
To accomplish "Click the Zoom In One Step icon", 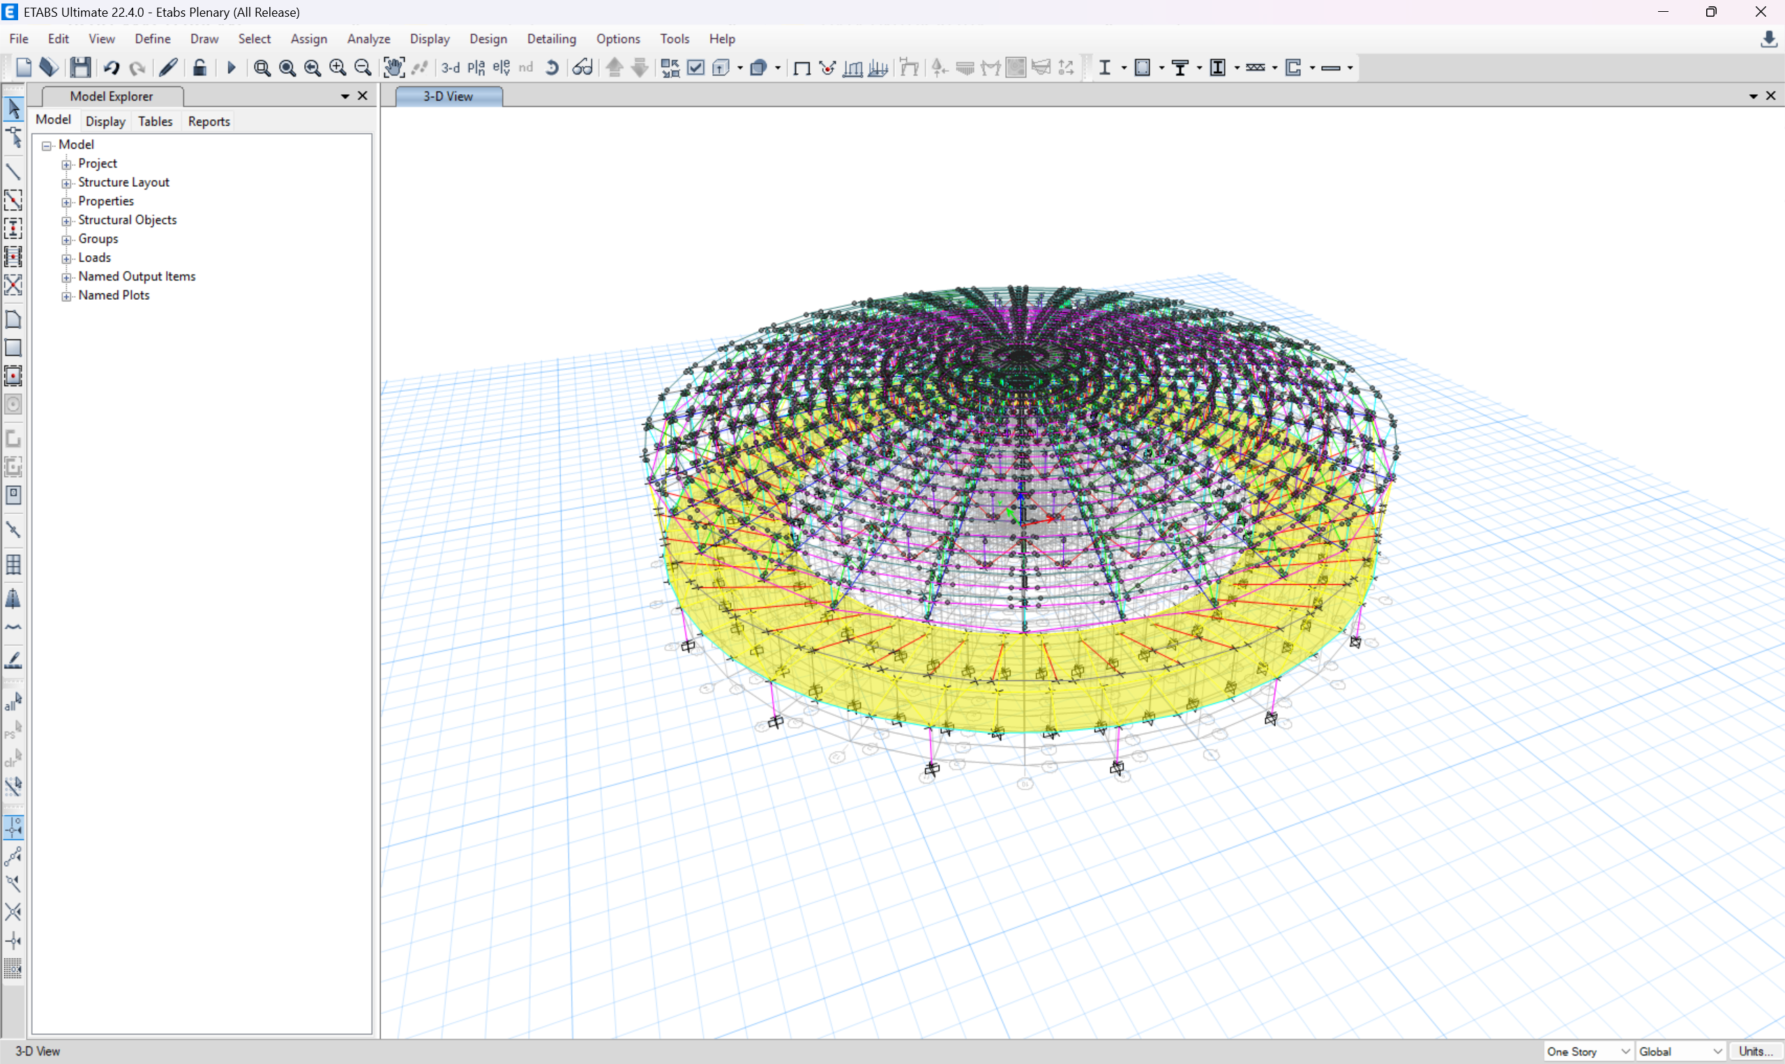I will [x=337, y=68].
